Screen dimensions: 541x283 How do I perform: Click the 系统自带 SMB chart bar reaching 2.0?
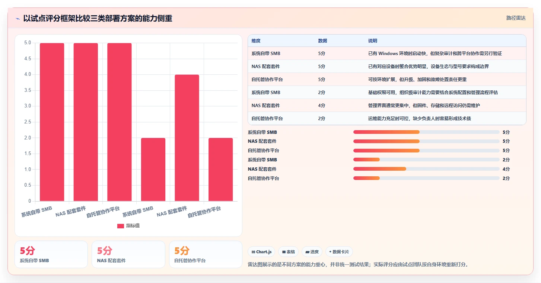pyautogui.click(x=153, y=170)
